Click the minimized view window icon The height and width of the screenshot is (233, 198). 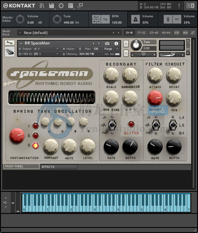tap(80, 6)
